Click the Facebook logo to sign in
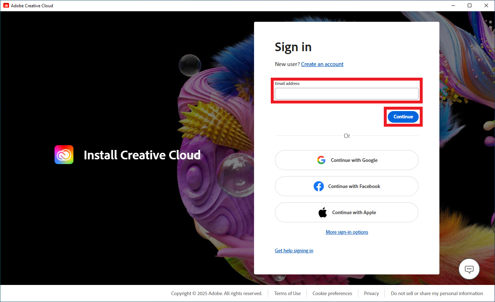This screenshot has width=495, height=302. pyautogui.click(x=319, y=186)
